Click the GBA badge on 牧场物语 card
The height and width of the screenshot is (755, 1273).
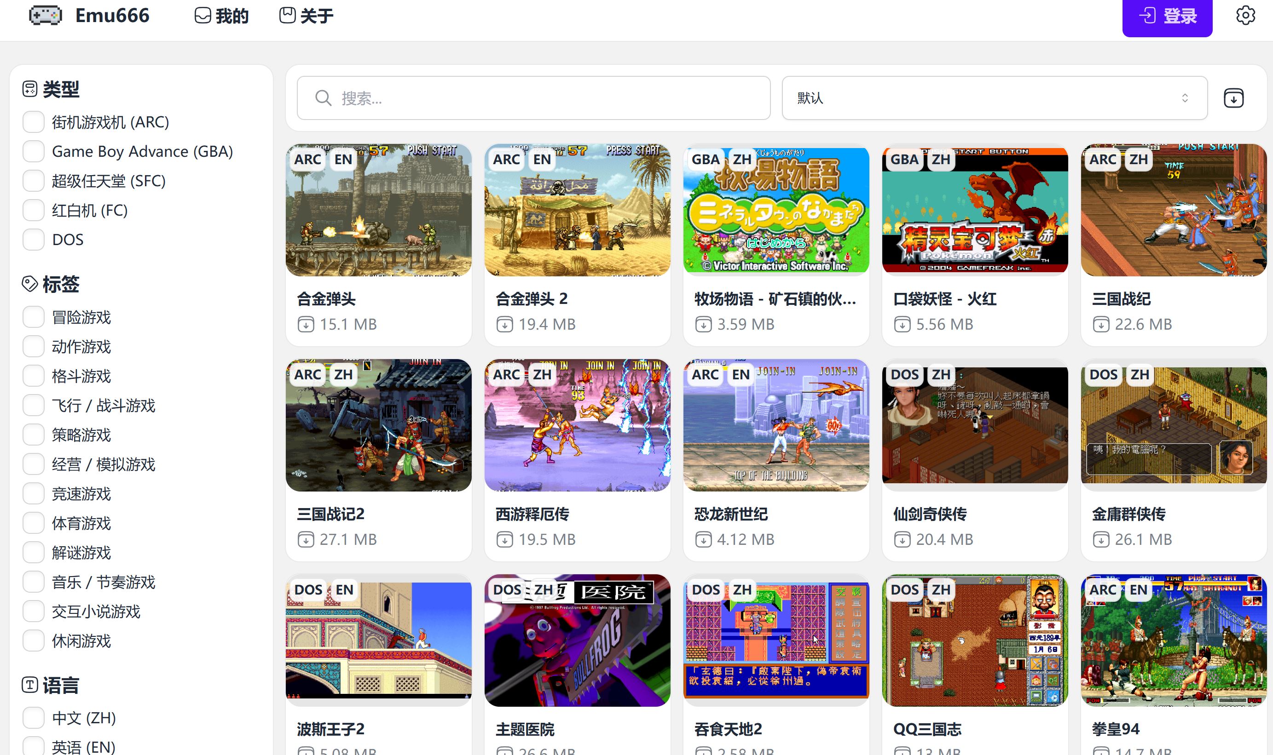coord(705,159)
